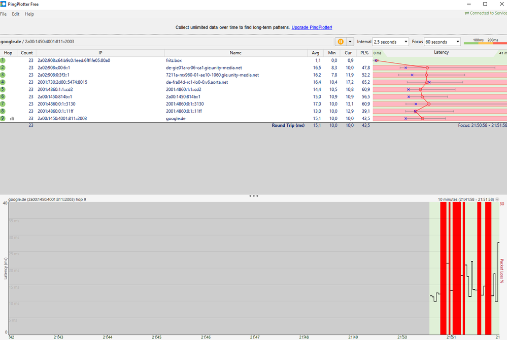Click the Latency graph column header

(441, 52)
